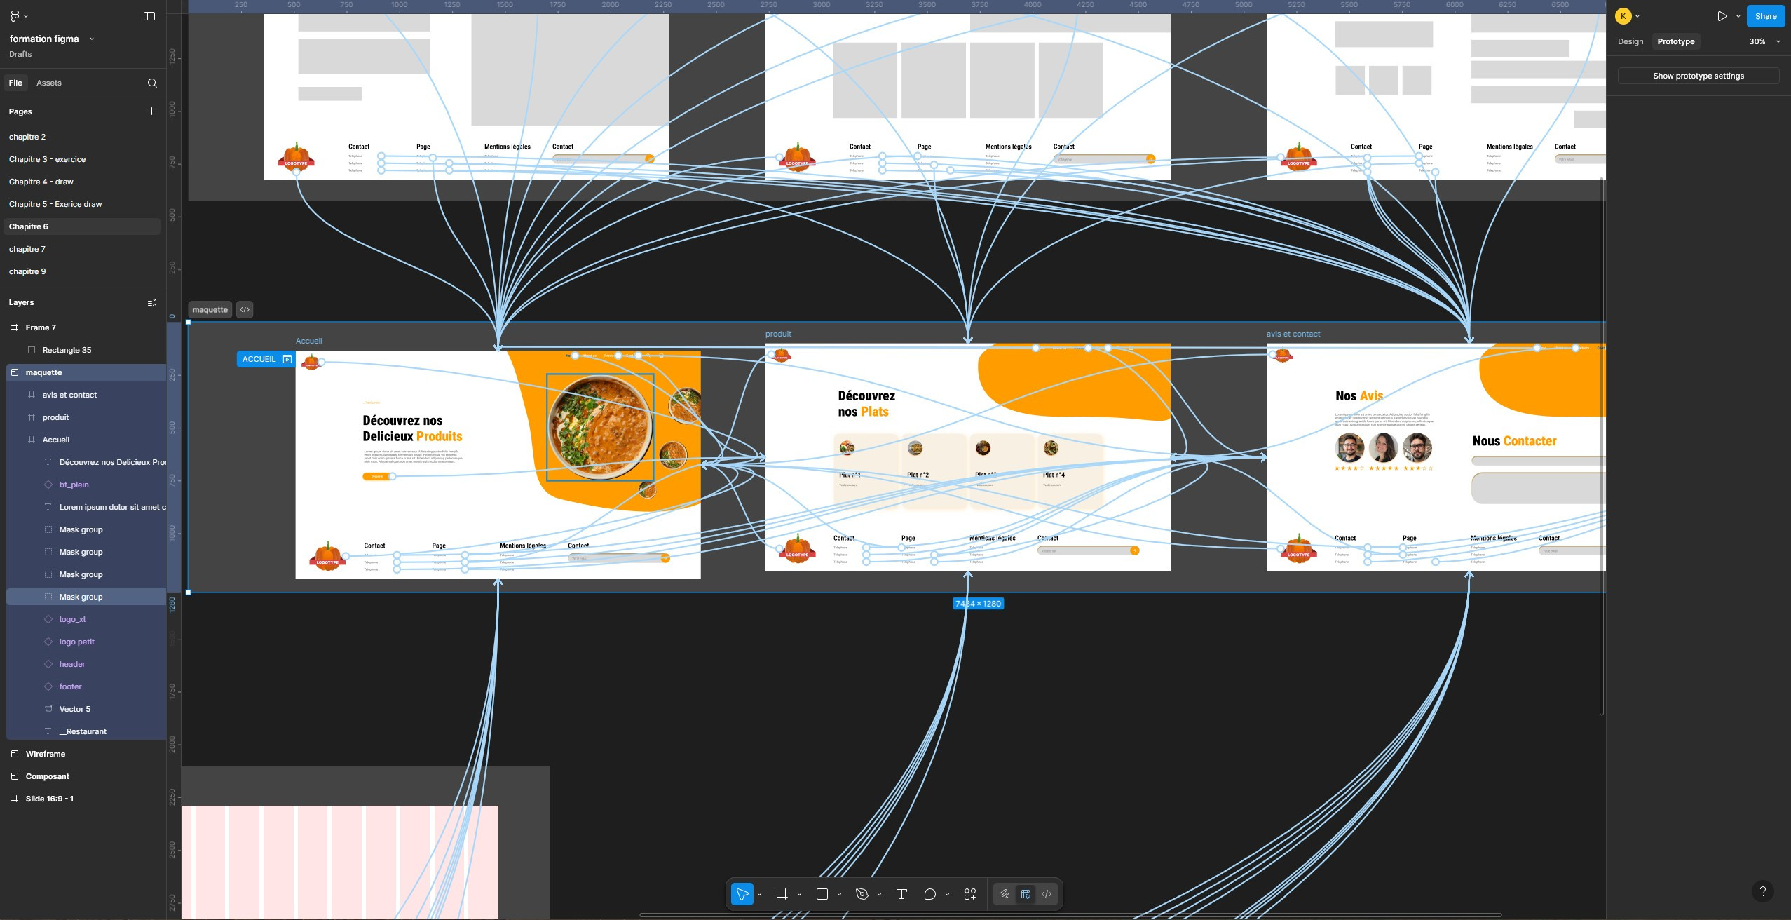Open the account avatar dropdown chevron
Viewport: 1791px width, 920px height.
(x=1637, y=16)
